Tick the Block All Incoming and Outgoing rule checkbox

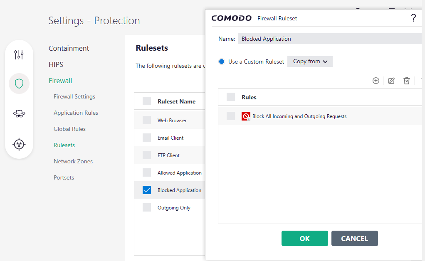[231, 116]
